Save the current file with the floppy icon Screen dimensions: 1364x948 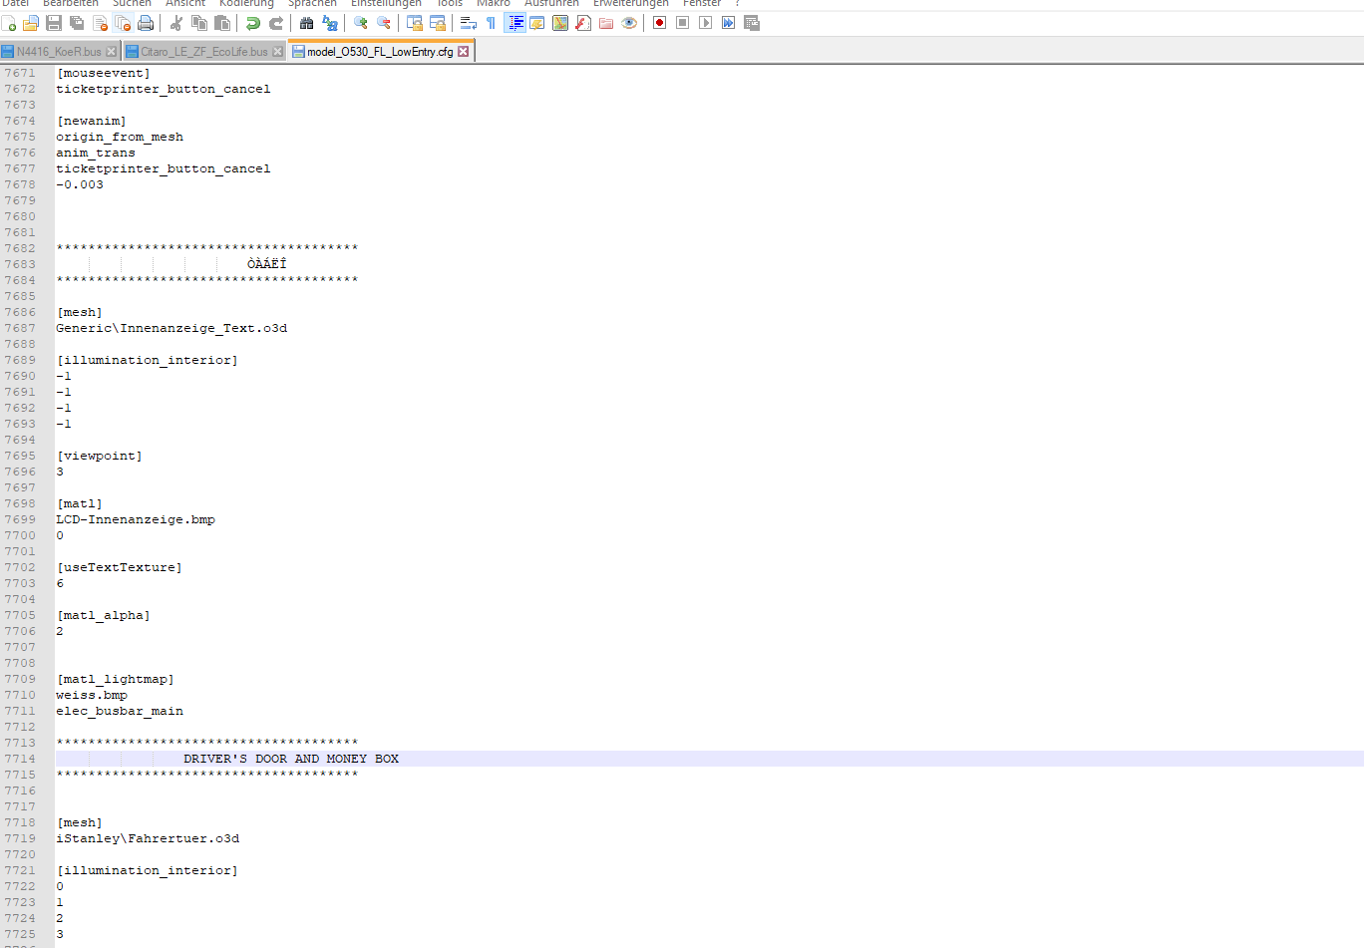coord(54,23)
